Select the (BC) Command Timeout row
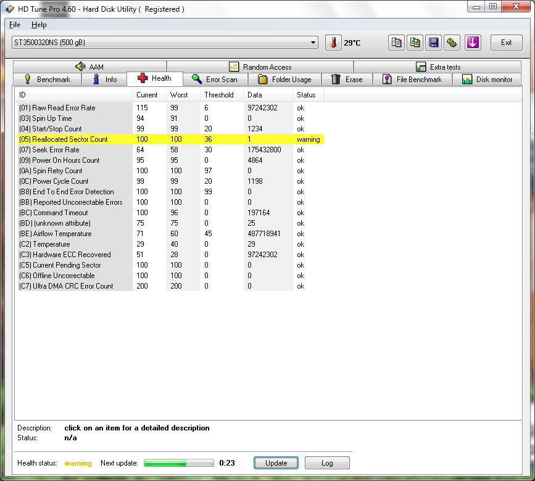535x481 pixels. pos(170,213)
